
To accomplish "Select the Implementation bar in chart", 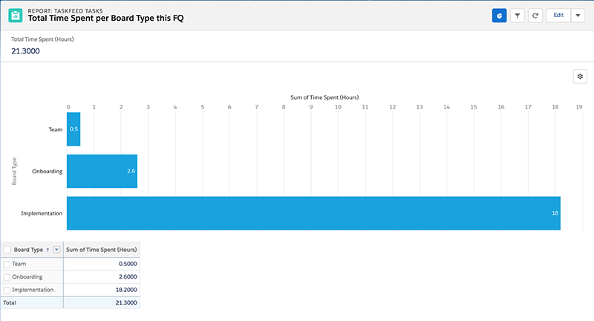I will coord(313,213).
